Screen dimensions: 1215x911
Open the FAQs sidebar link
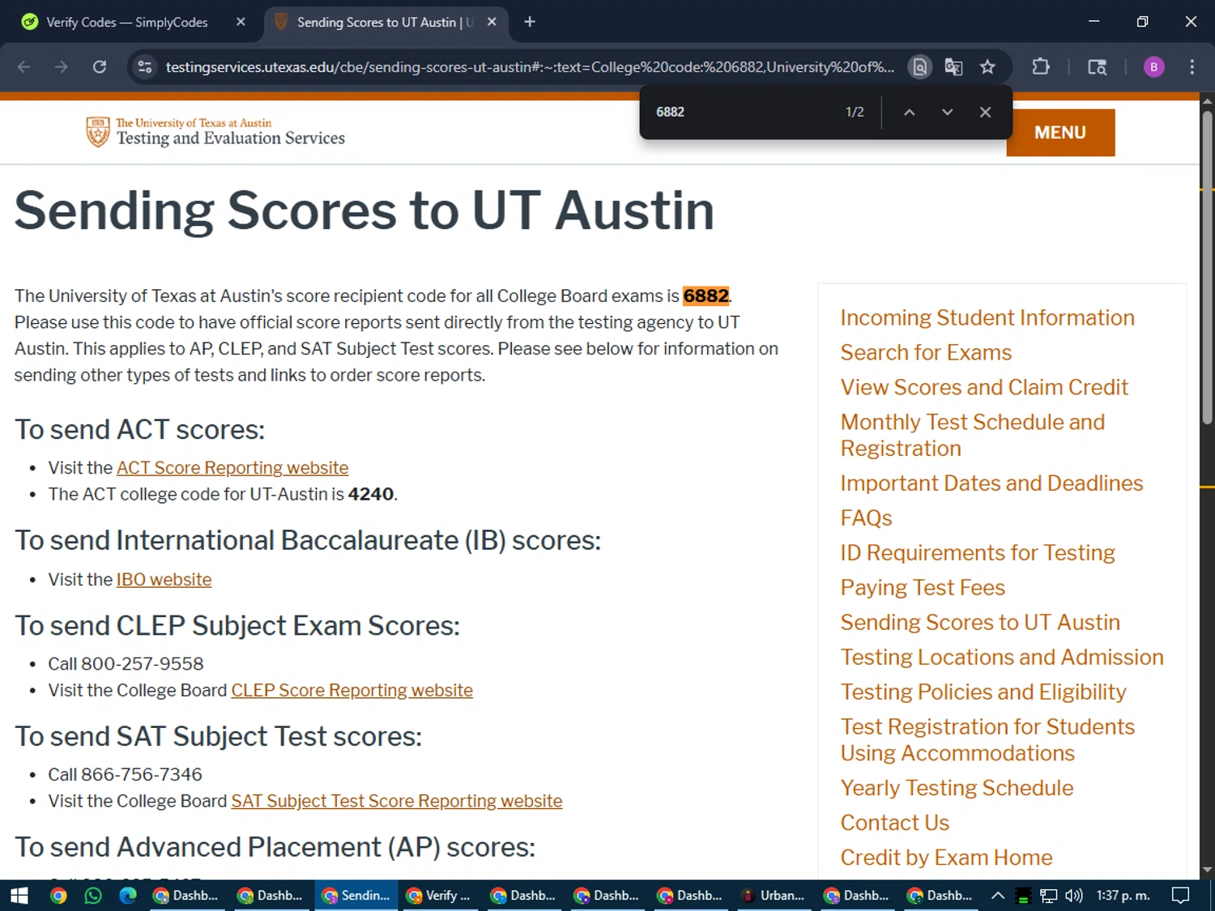(866, 517)
